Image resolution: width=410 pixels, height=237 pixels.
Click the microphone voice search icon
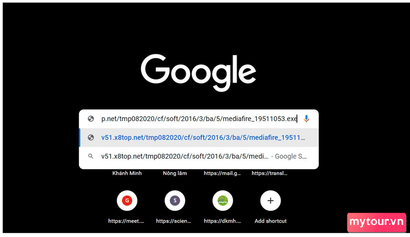[306, 119]
